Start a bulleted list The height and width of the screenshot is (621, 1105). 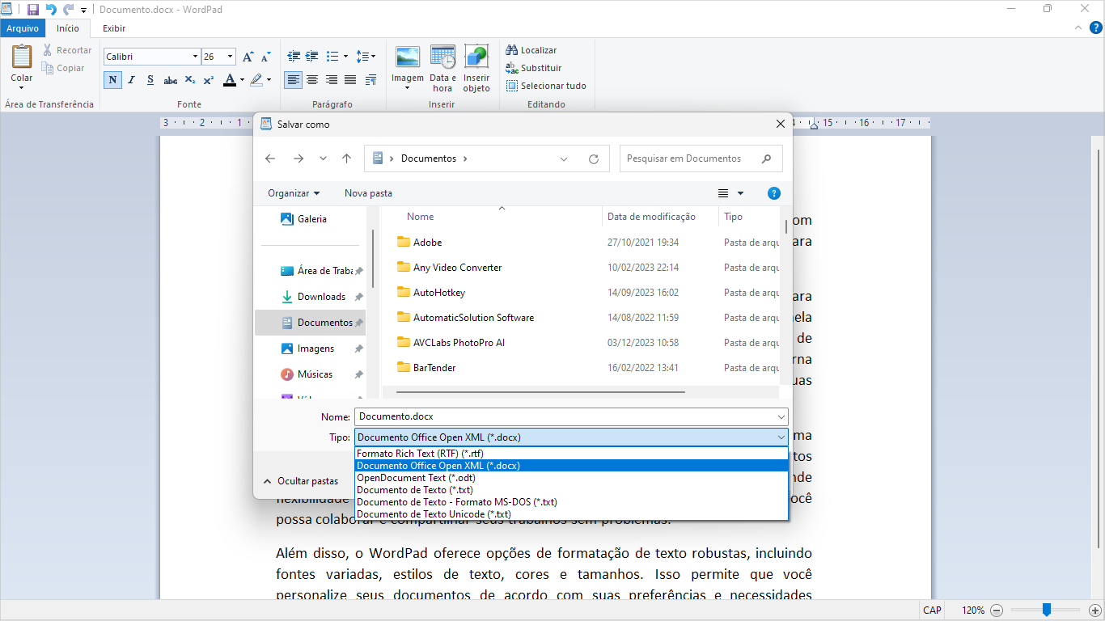pyautogui.click(x=332, y=57)
